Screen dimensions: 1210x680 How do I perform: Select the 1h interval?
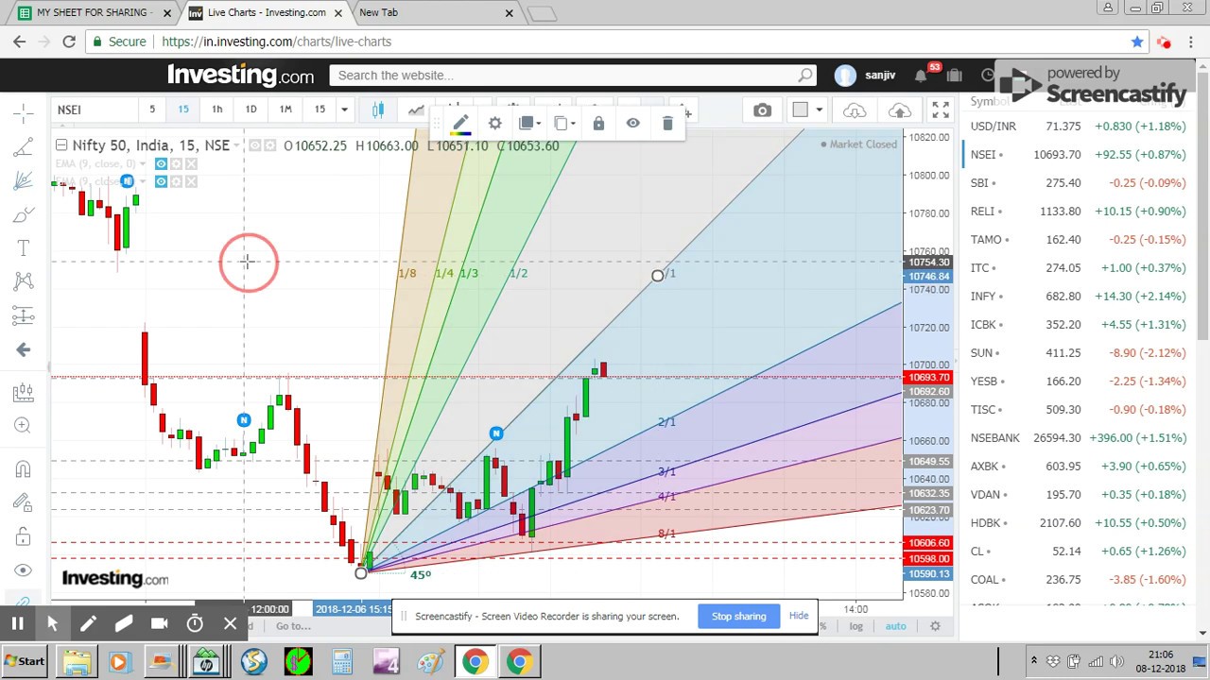[x=216, y=110]
